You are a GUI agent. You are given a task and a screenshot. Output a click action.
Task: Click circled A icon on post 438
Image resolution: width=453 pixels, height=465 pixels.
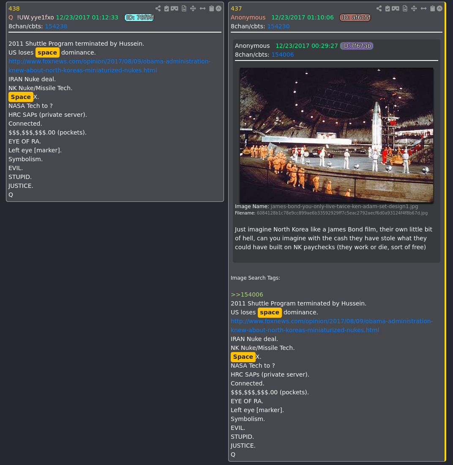218,8
